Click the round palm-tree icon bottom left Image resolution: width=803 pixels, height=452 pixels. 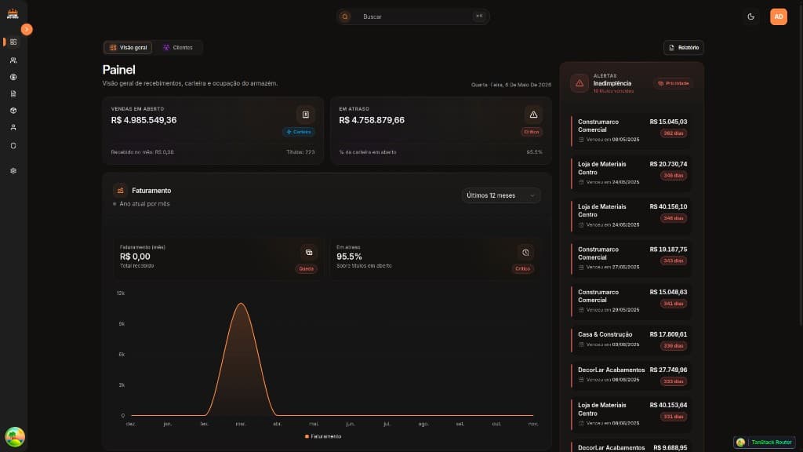(x=15, y=437)
